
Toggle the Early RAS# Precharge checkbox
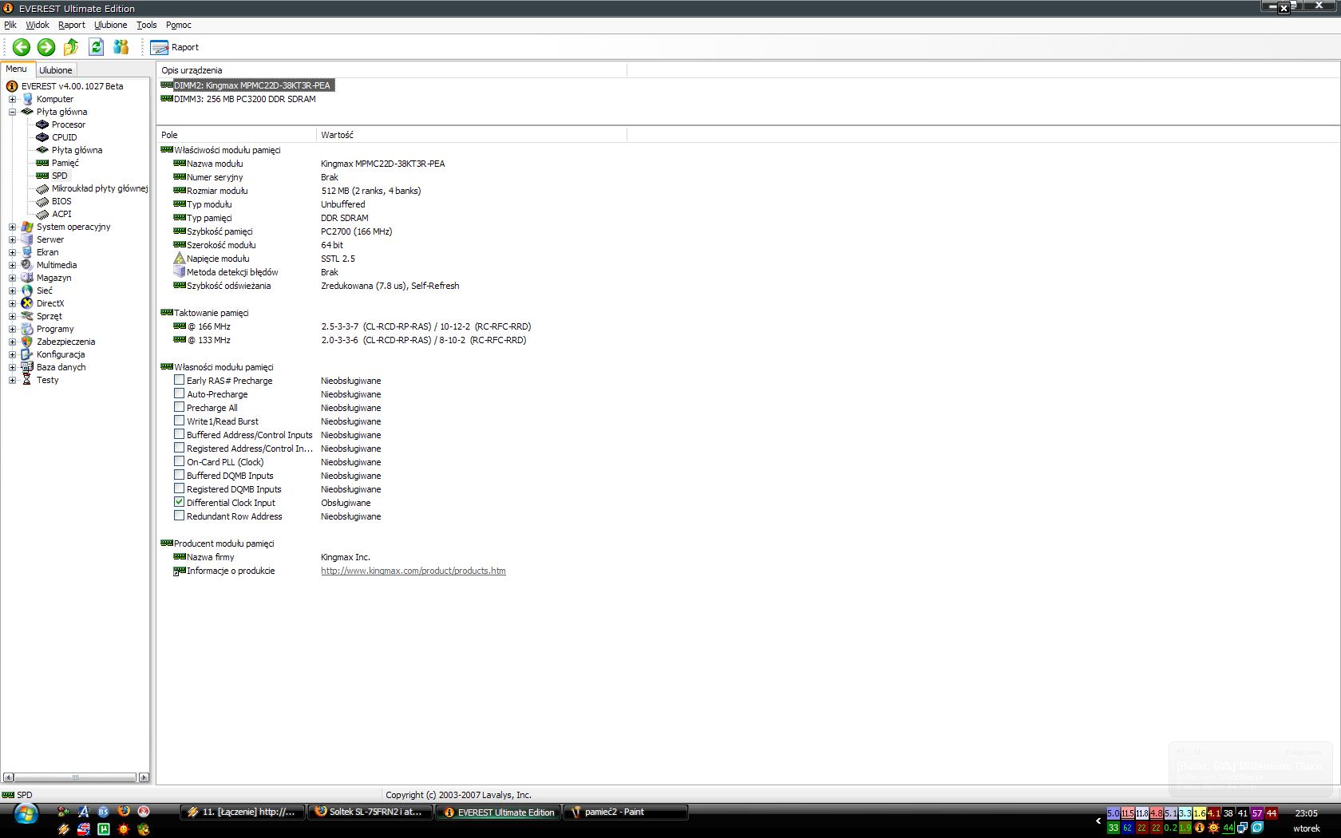coord(180,381)
